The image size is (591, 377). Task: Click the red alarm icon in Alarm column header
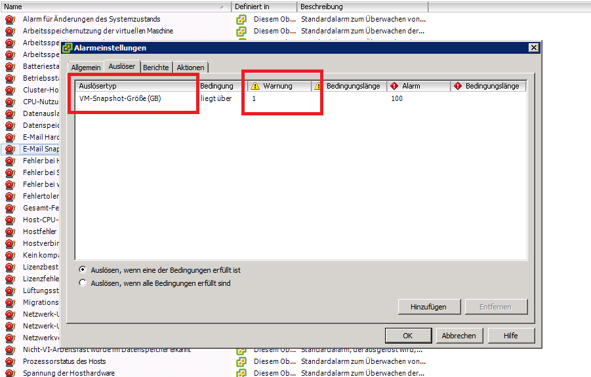point(394,86)
